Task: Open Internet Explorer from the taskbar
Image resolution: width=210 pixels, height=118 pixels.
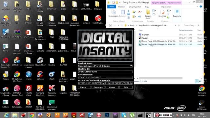Action: pyautogui.click(x=6, y=115)
